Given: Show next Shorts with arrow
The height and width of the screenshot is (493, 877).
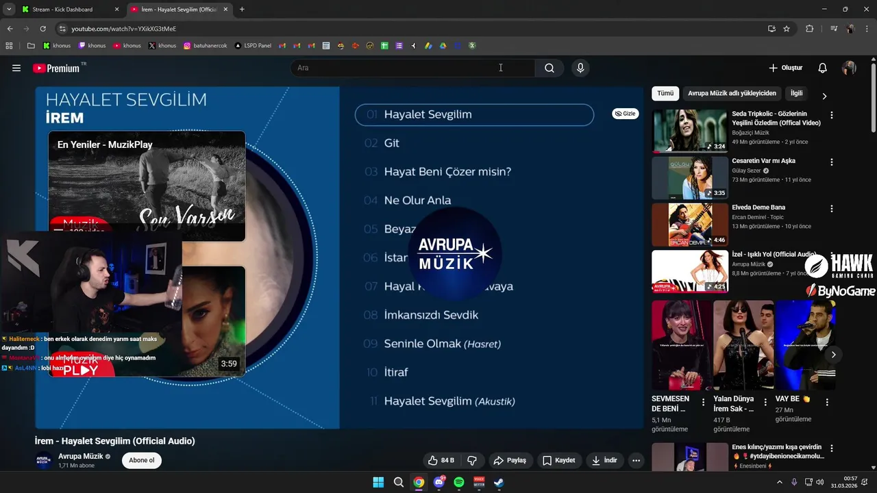Looking at the screenshot, I should (x=833, y=355).
